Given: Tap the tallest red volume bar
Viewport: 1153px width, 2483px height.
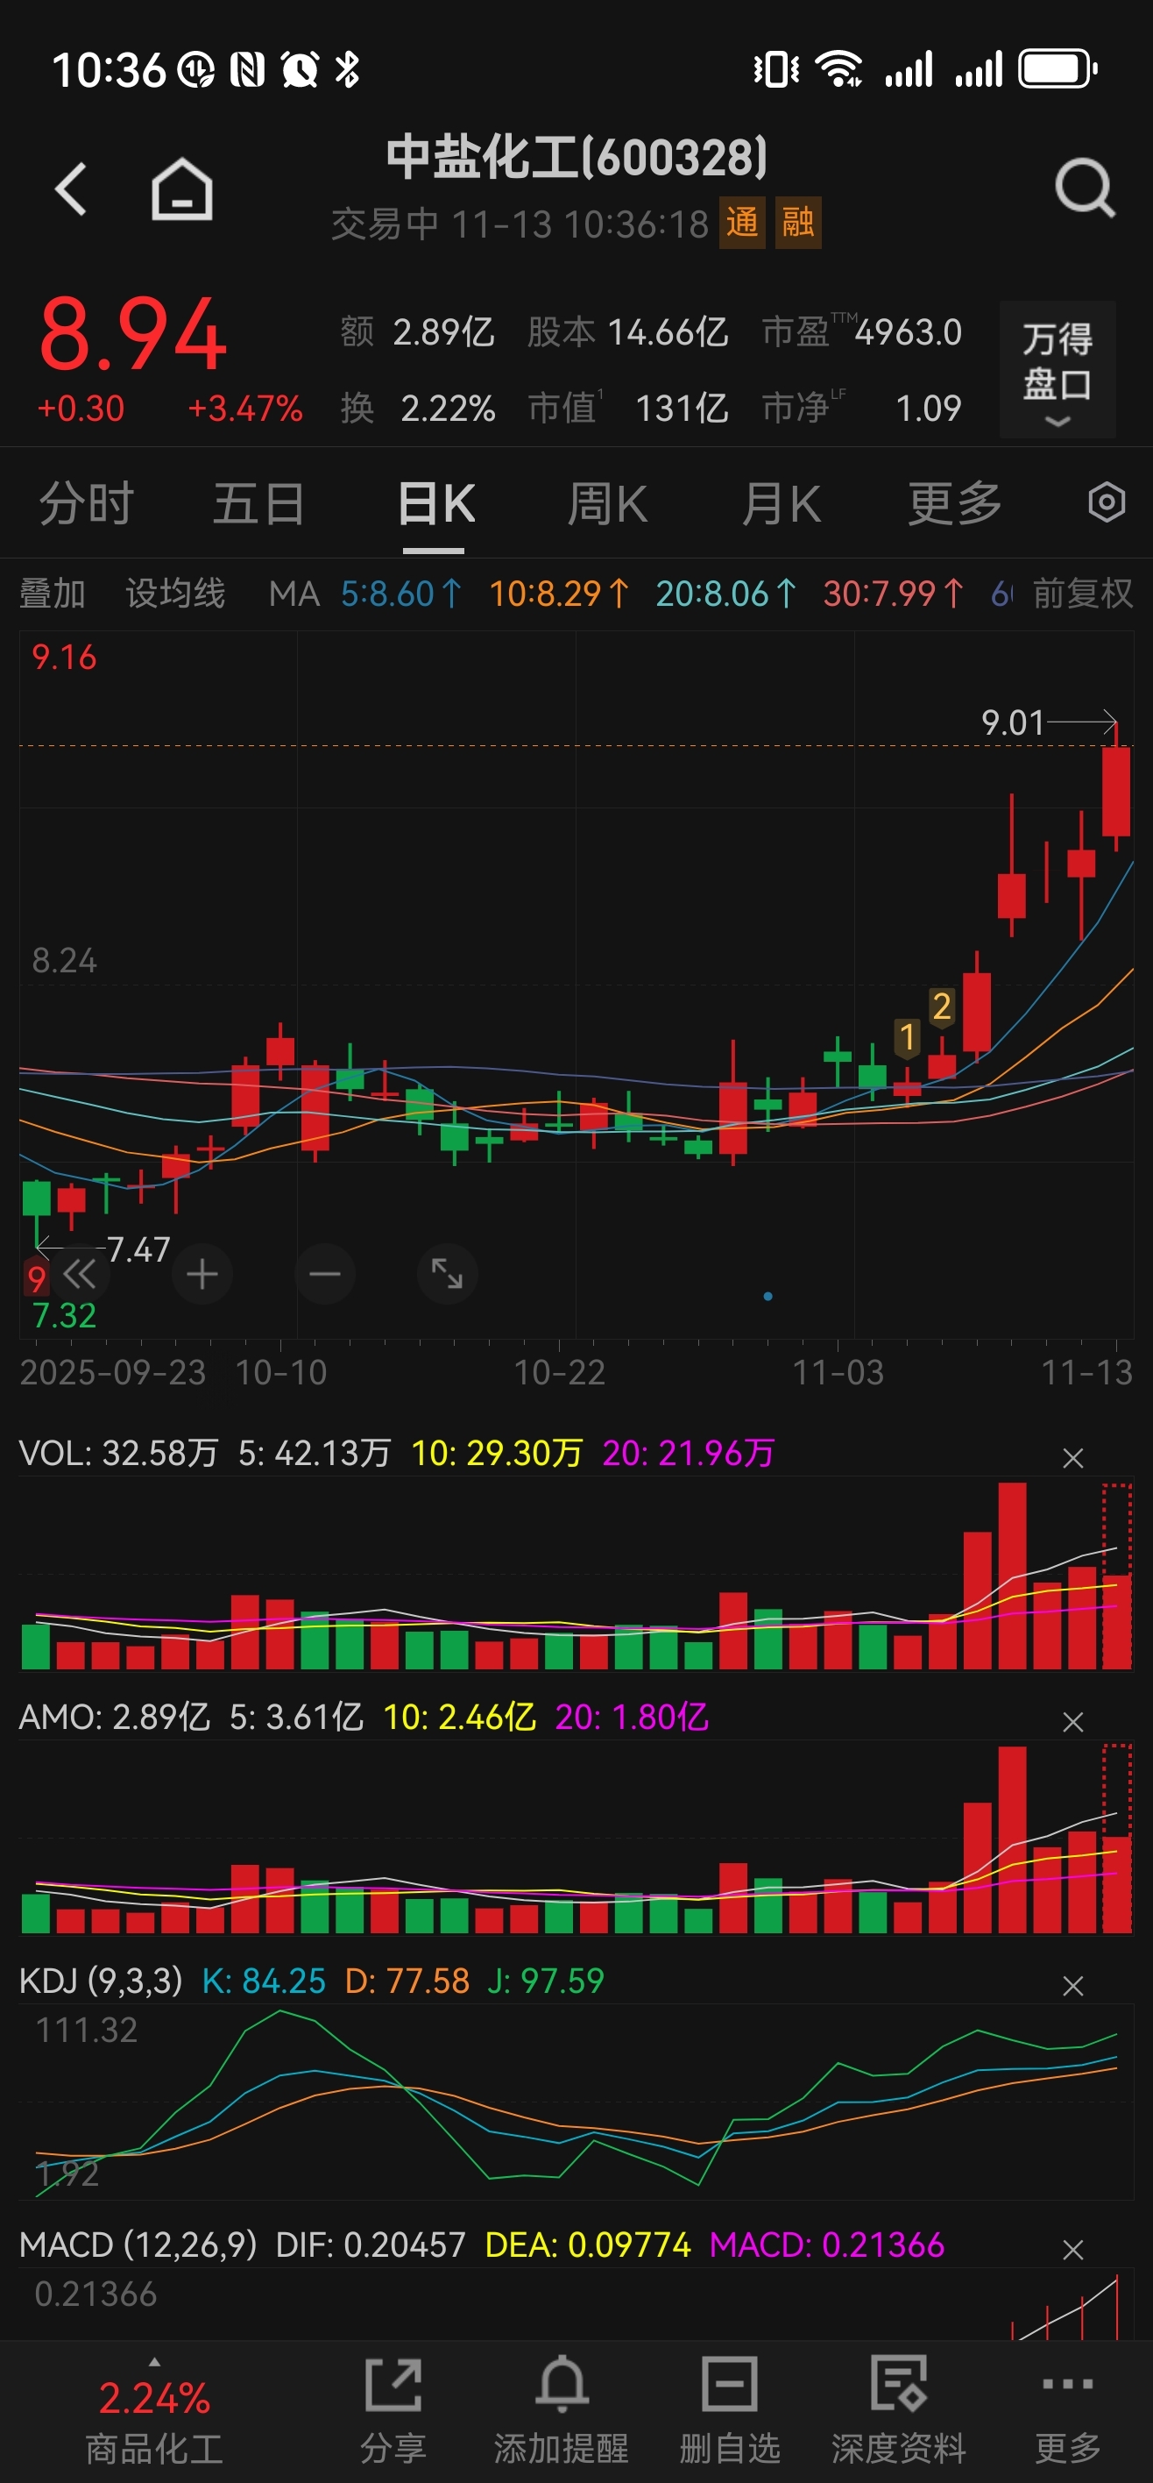Looking at the screenshot, I should pos(1012,1575).
